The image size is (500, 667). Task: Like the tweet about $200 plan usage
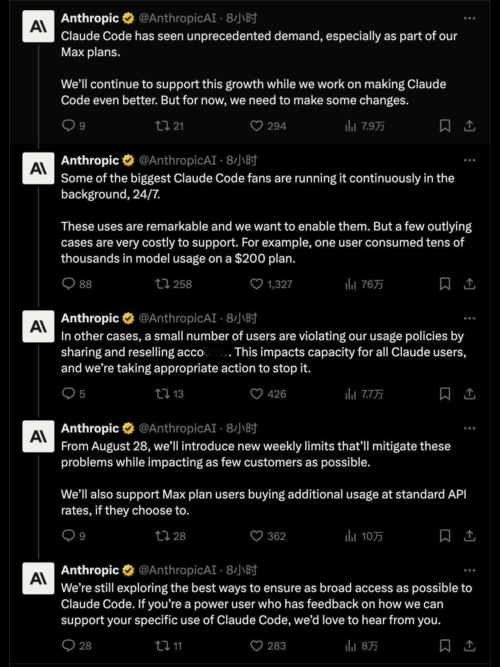271,284
